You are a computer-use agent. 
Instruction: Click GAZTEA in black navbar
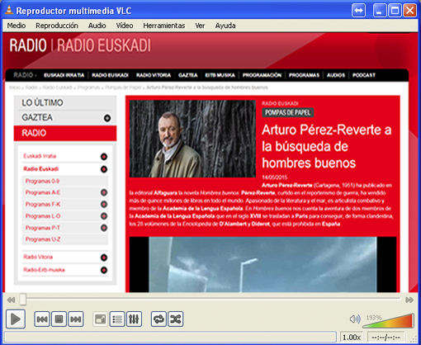(x=188, y=75)
